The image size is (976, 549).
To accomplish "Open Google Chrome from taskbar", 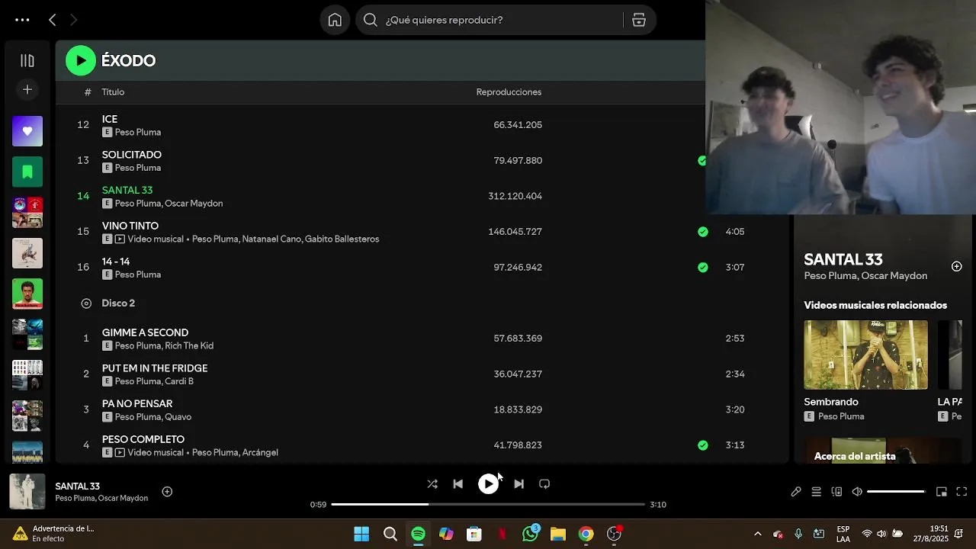I will tap(586, 534).
